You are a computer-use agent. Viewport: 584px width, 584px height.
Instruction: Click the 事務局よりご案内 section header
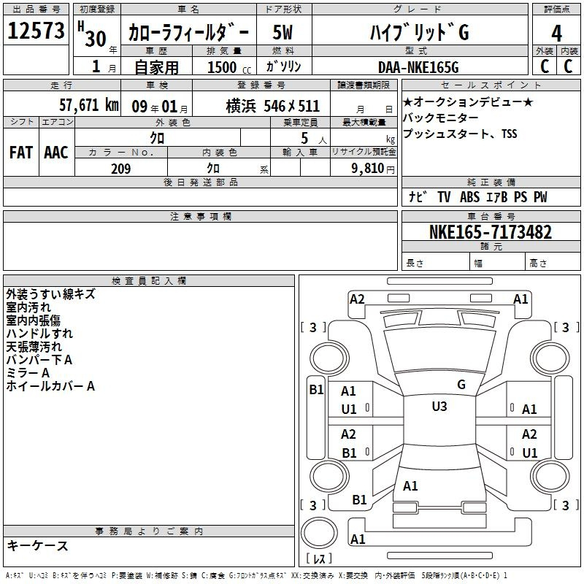[x=149, y=531]
